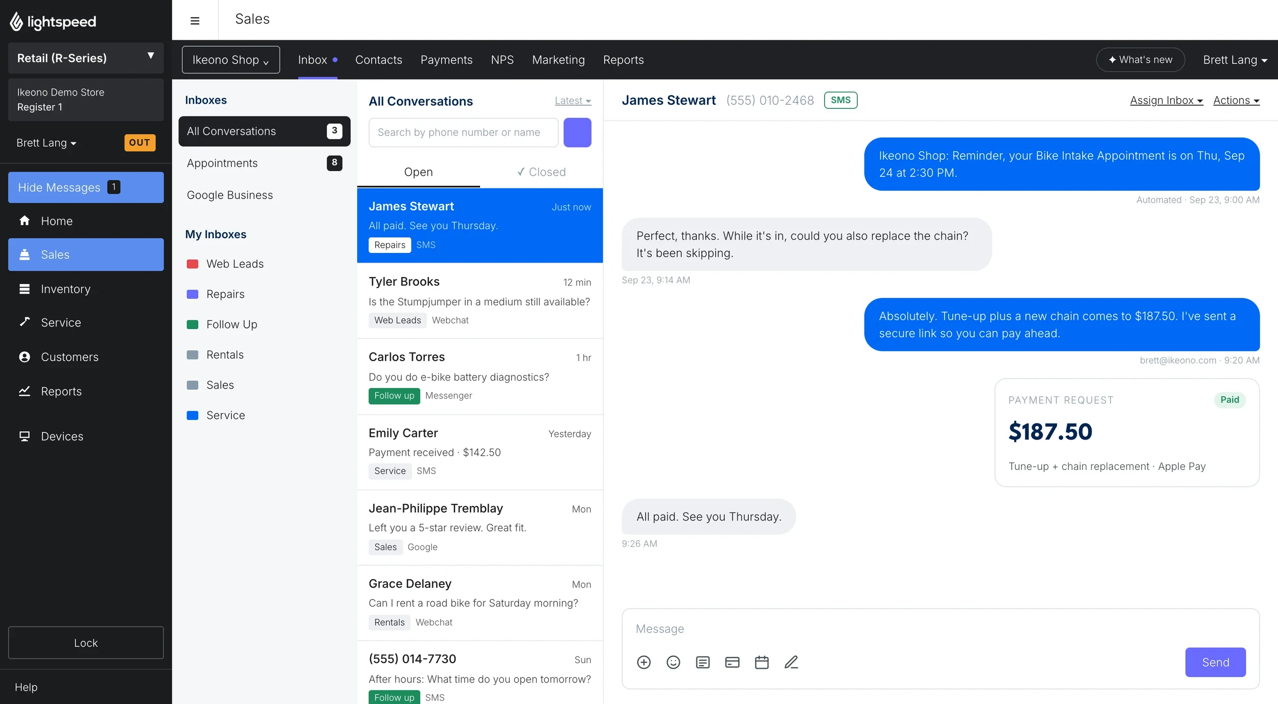Open the Marketing tab
Viewport: 1278px width, 704px height.
(558, 60)
